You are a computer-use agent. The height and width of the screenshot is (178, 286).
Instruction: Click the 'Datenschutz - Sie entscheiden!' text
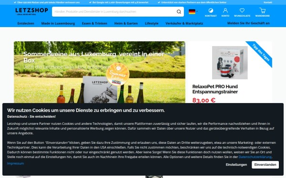tap(31, 117)
